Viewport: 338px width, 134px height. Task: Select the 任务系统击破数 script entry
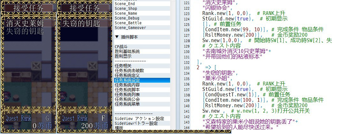tap(142, 71)
